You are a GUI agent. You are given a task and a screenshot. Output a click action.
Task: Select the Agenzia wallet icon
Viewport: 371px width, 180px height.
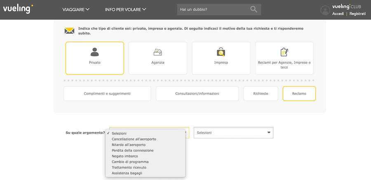pyautogui.click(x=157, y=52)
